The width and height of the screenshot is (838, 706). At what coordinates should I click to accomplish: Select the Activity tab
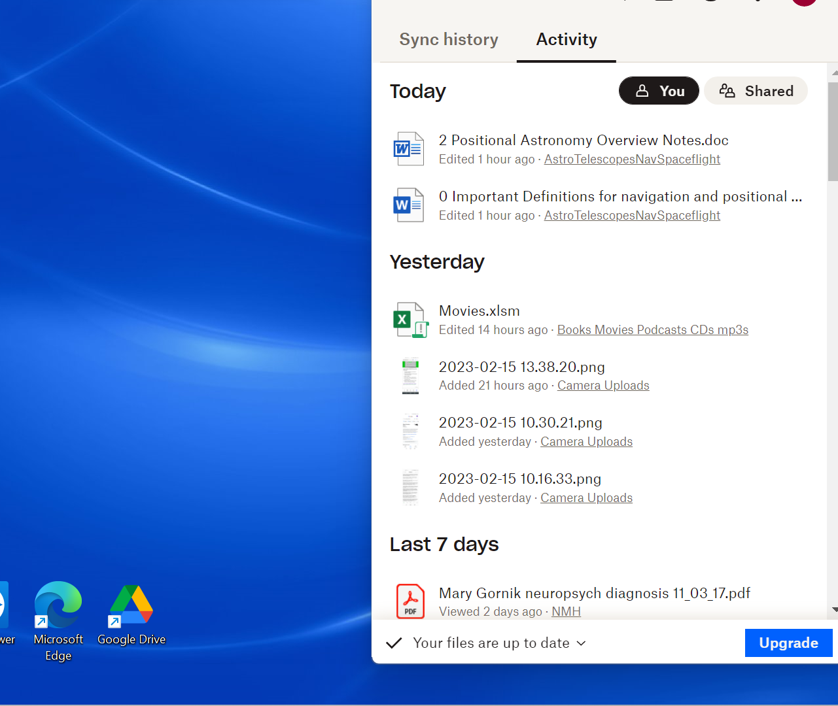[567, 39]
